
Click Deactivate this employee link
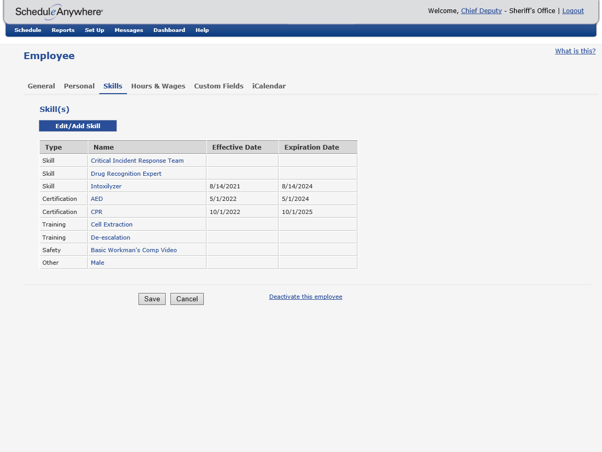(x=306, y=297)
